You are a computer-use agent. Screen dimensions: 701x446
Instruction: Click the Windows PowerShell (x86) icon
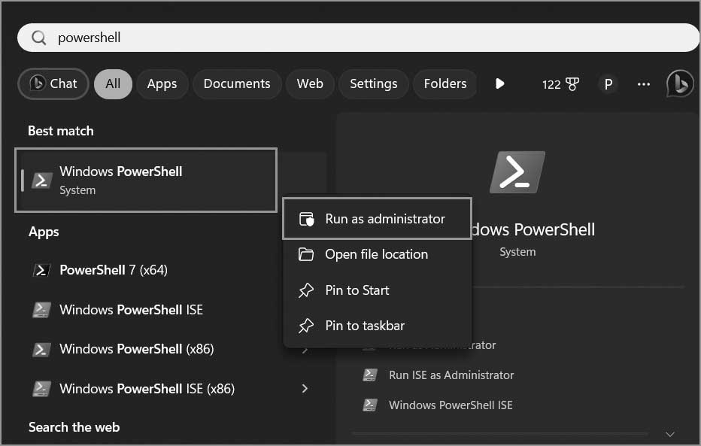41,349
